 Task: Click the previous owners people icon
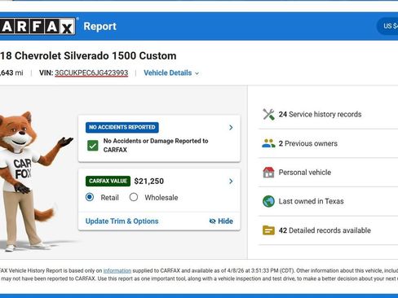pyautogui.click(x=268, y=143)
